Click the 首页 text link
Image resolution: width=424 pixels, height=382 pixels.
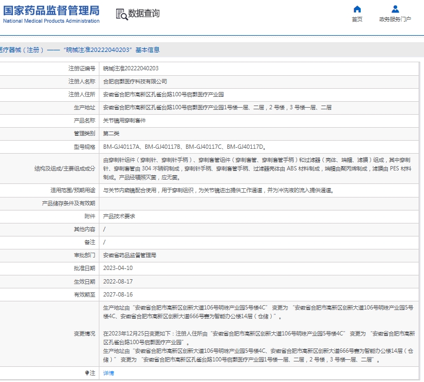tap(357, 19)
